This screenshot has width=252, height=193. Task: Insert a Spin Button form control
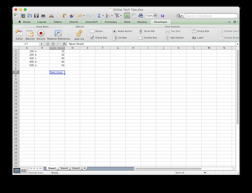tap(175, 38)
